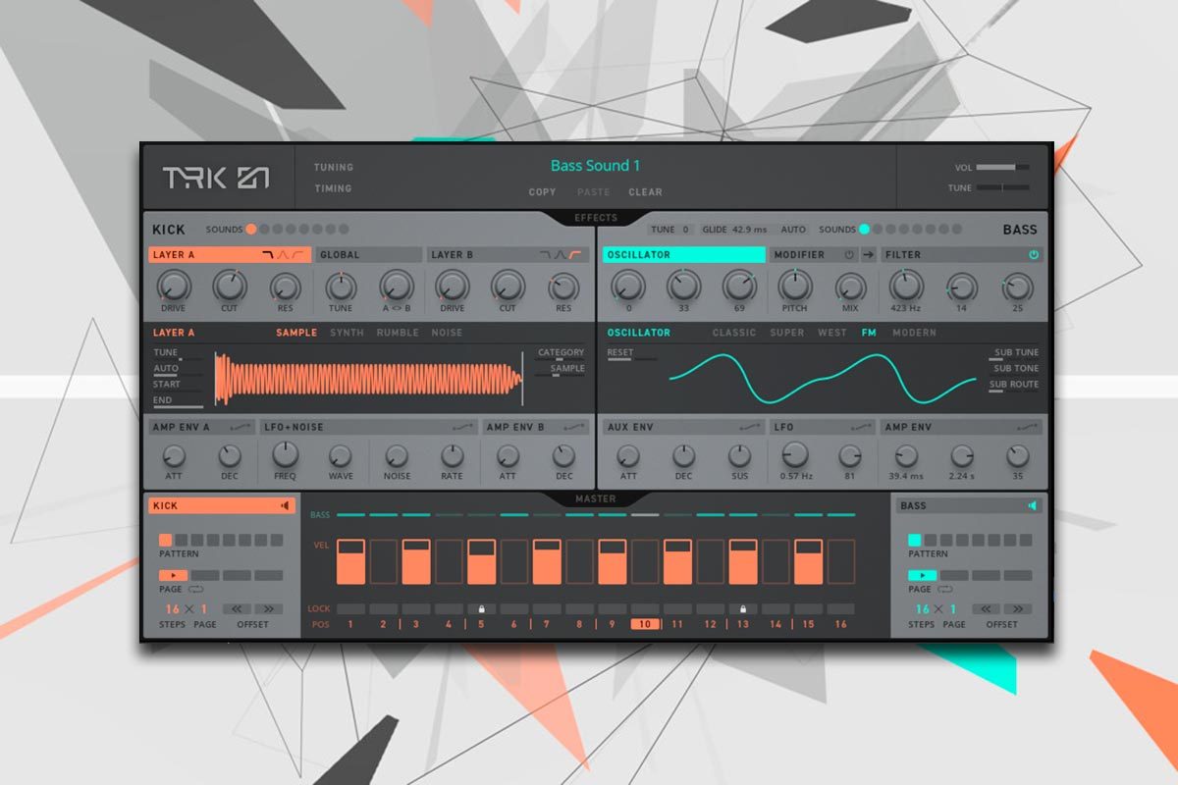Select the low-pass filter shape icon in Layer B

pyautogui.click(x=546, y=255)
